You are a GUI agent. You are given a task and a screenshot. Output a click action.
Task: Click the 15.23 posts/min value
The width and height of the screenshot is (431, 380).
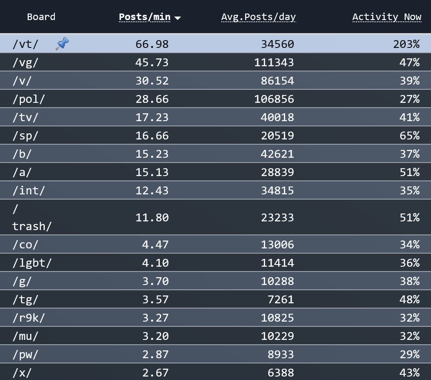[x=152, y=154]
